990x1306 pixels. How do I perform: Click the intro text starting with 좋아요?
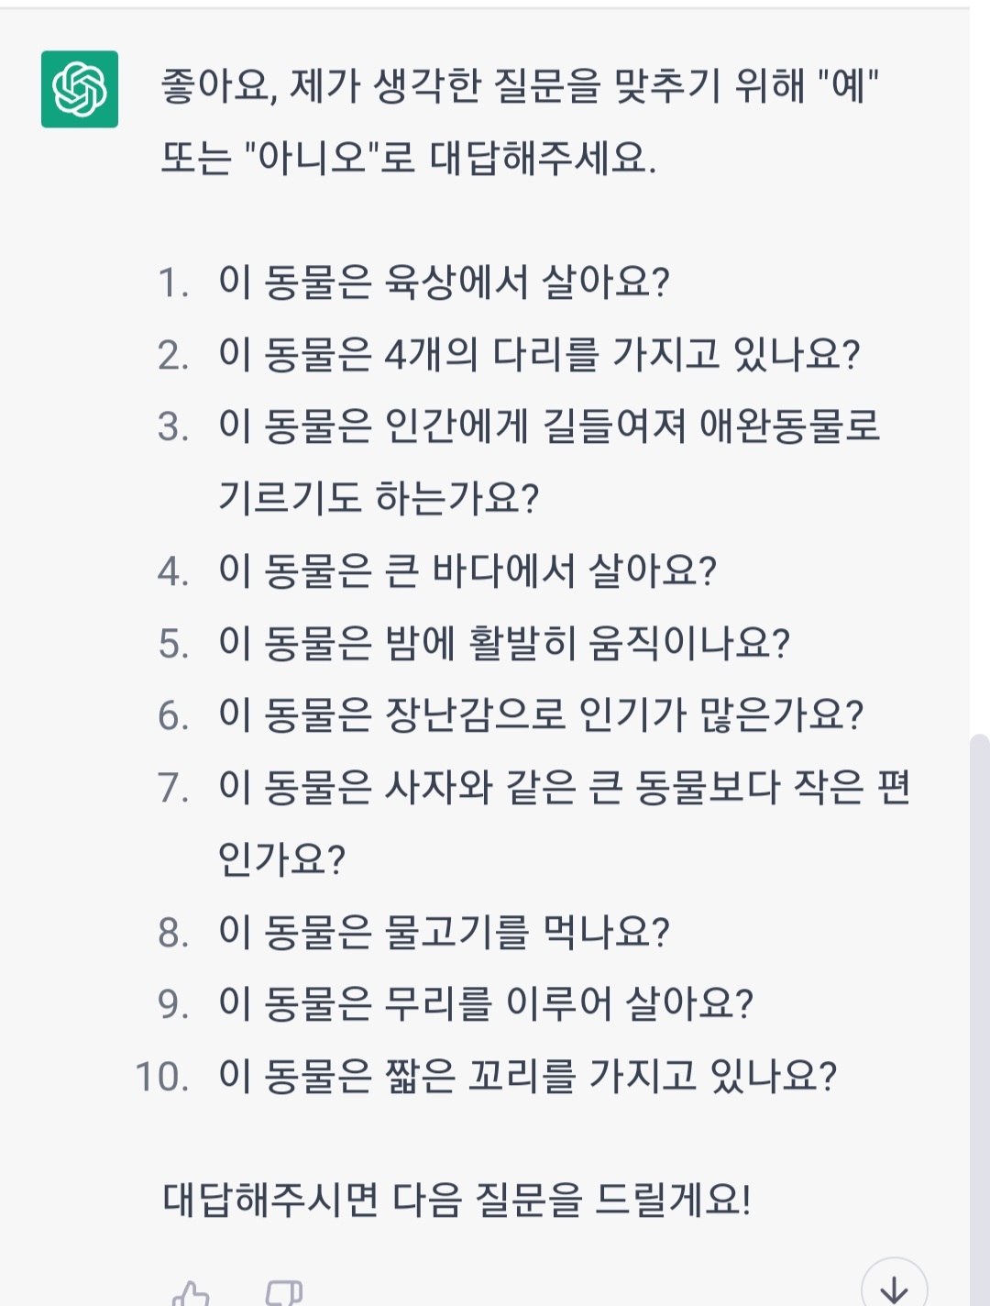pos(519,86)
